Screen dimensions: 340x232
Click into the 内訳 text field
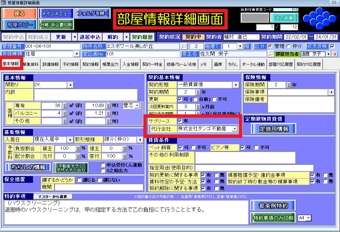coord(85,95)
